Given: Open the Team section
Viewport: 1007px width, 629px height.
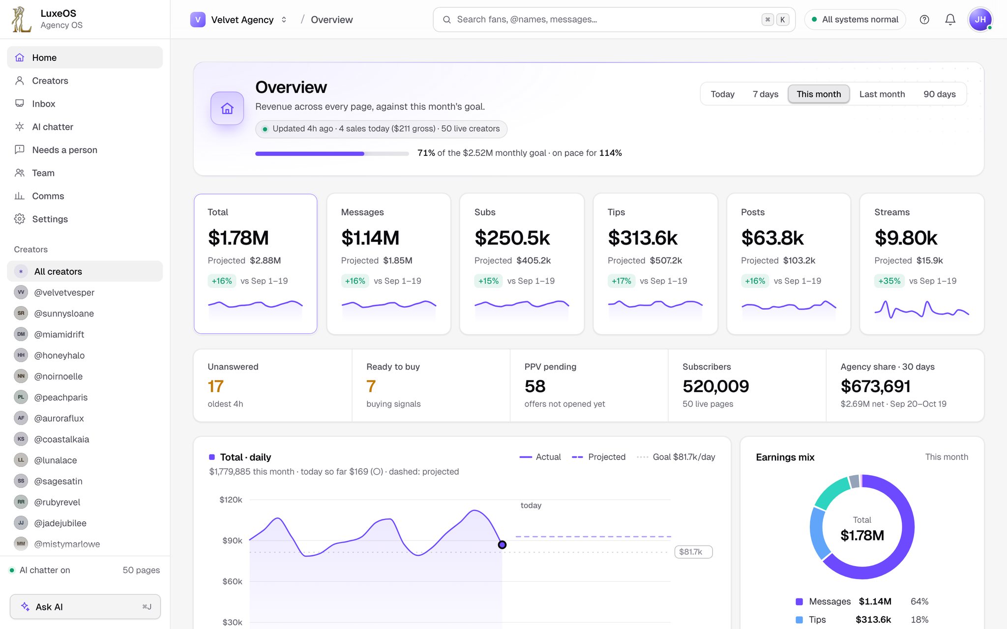Looking at the screenshot, I should (x=85, y=173).
